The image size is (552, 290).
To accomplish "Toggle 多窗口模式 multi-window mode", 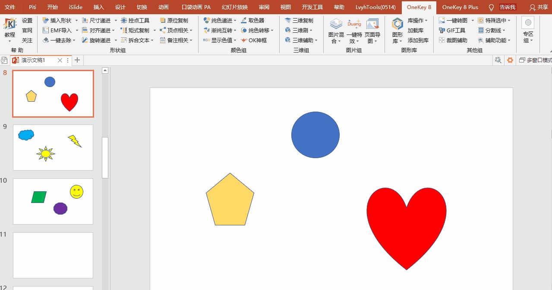I will click(x=535, y=60).
